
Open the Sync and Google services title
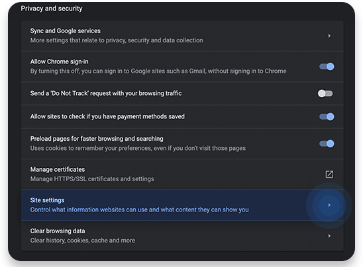coord(66,31)
